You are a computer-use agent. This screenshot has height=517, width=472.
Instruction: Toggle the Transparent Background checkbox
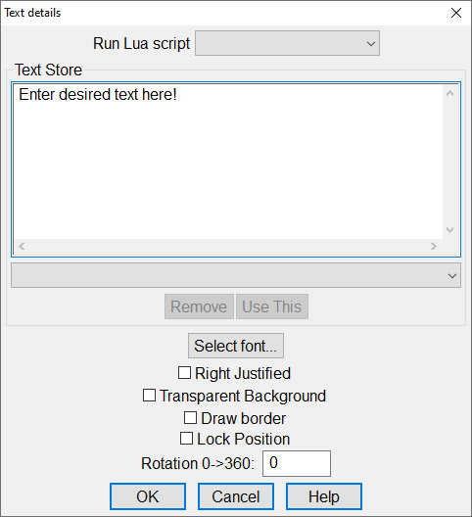tap(149, 396)
